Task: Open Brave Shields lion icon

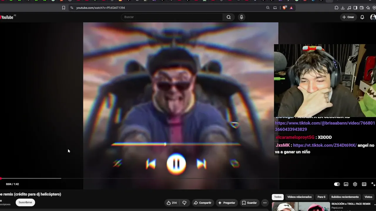Action: tap(284, 8)
